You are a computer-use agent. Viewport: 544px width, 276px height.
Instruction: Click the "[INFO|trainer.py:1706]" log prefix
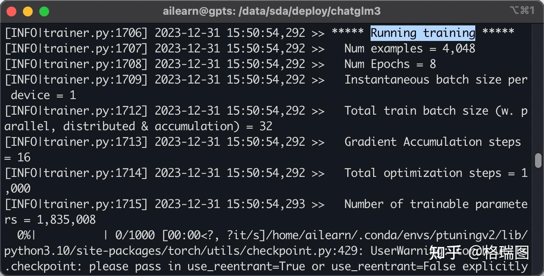[76, 33]
